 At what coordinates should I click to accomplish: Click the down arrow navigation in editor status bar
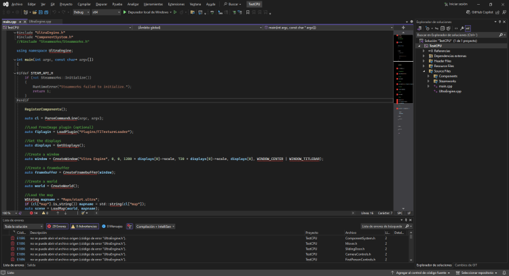pyautogui.click(x=65, y=213)
